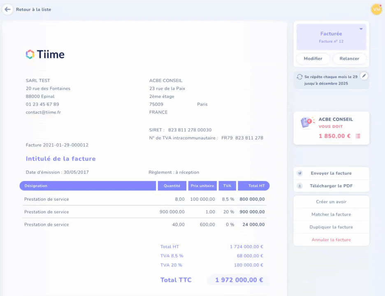The image size is (385, 296).
Task: Click the 1 724 000,00 € Total HT value
Action: (x=246, y=247)
